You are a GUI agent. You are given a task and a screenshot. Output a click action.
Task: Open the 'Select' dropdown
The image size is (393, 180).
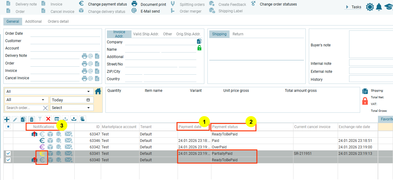tap(72, 108)
